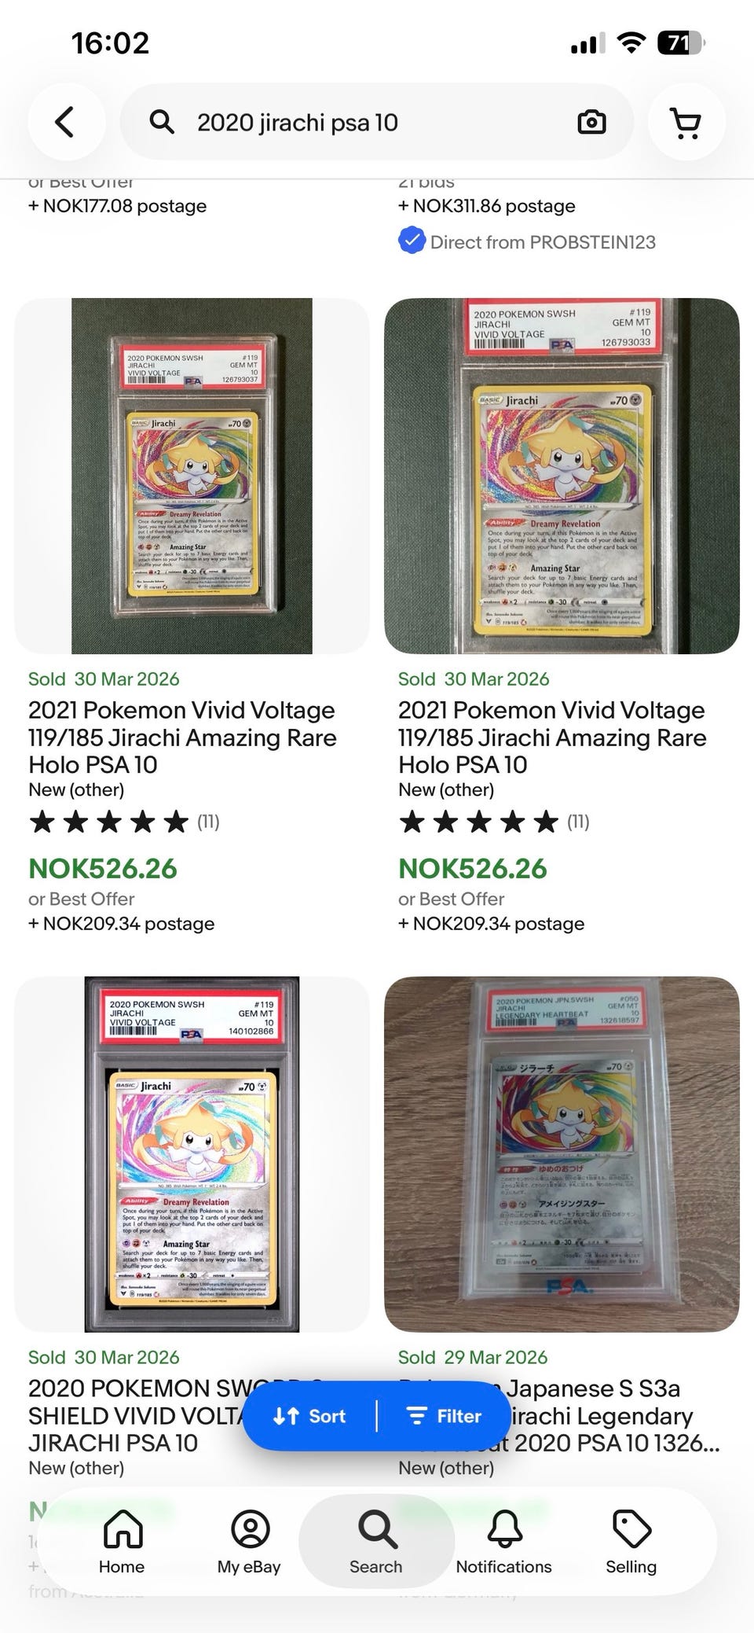Open Notifications bell tab

click(x=504, y=1542)
